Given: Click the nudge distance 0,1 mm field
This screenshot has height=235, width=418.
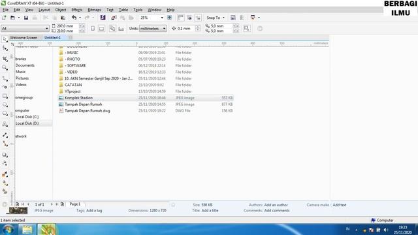Looking at the screenshot, I should [x=186, y=28].
